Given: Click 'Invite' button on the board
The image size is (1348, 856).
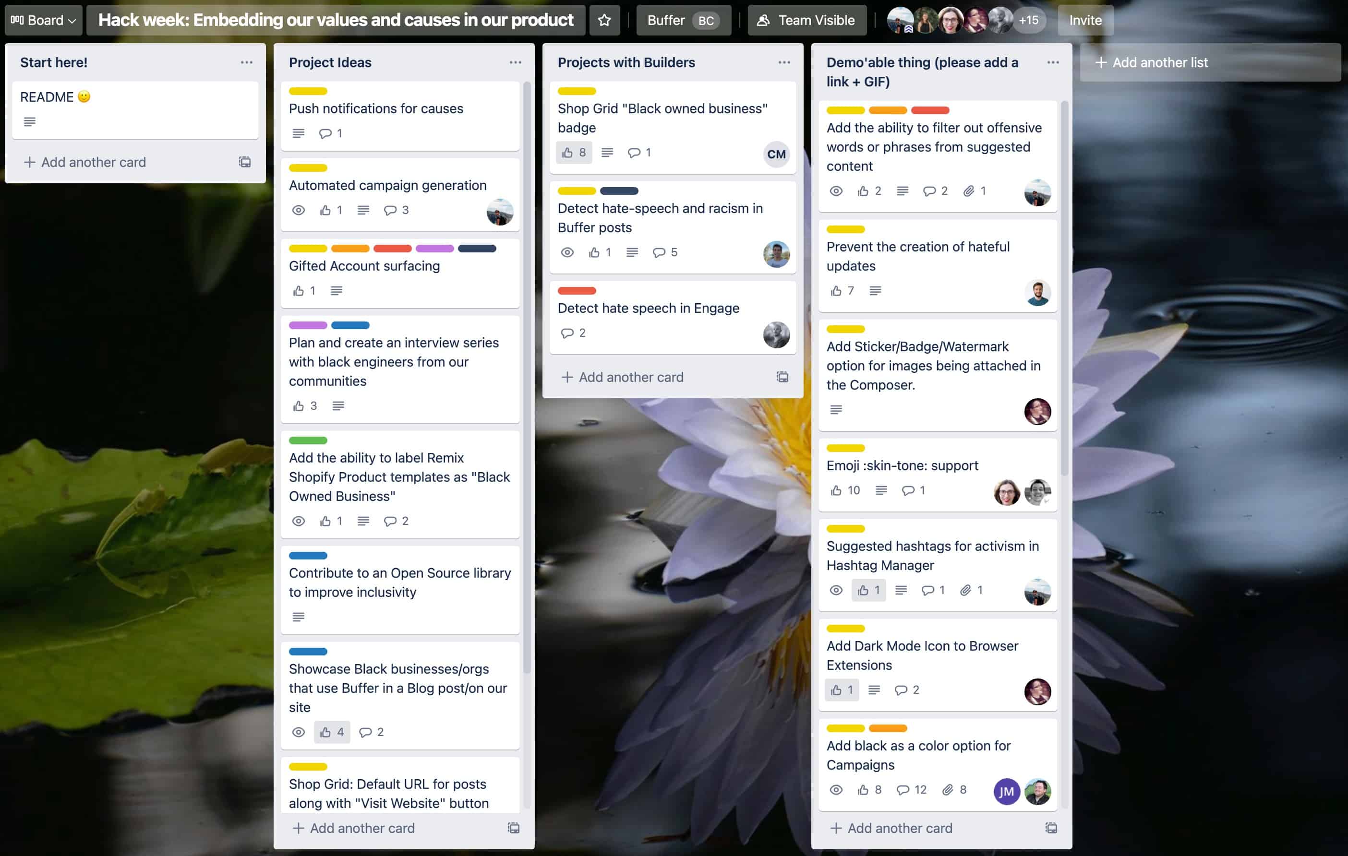Looking at the screenshot, I should 1083,20.
